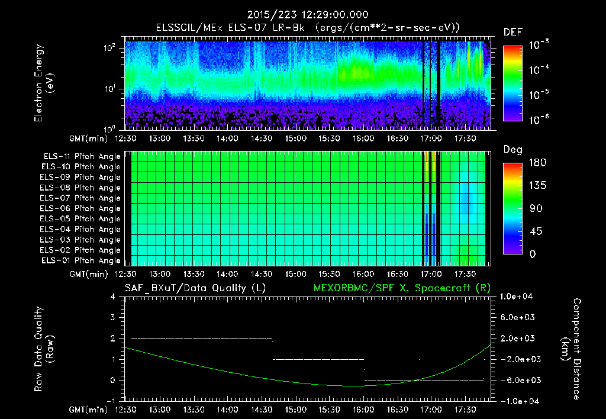Select the SAF_BXuT/Data Quality (L) title
Viewport: 606px width, 419px height.
click(x=195, y=288)
